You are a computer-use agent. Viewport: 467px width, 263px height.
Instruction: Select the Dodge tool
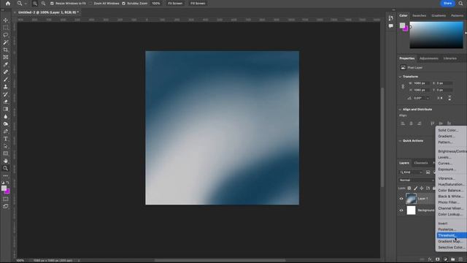point(6,123)
